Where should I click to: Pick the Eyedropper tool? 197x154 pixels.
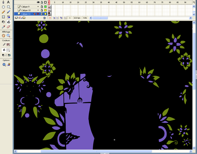click(4, 27)
